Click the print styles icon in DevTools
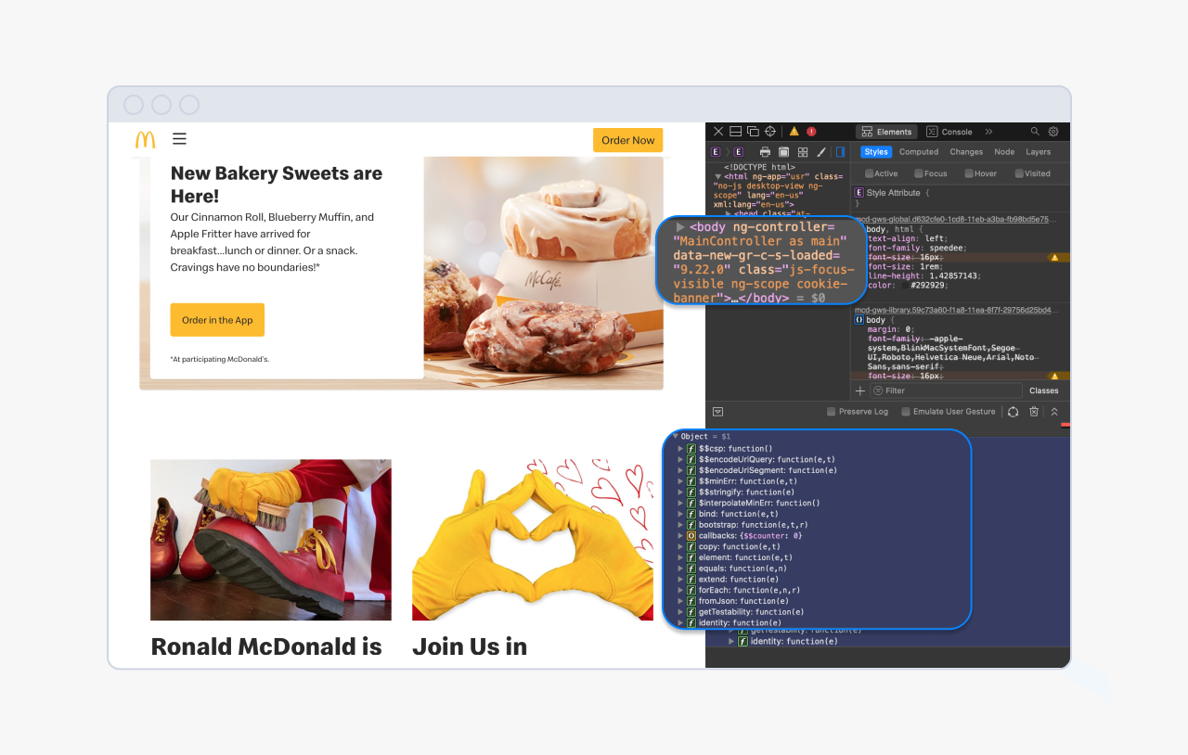The width and height of the screenshot is (1188, 755). pyautogui.click(x=765, y=152)
